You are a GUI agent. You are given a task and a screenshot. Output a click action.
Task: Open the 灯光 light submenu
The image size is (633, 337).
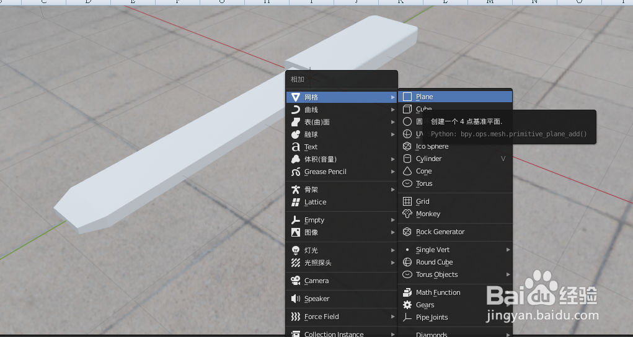[342, 250]
